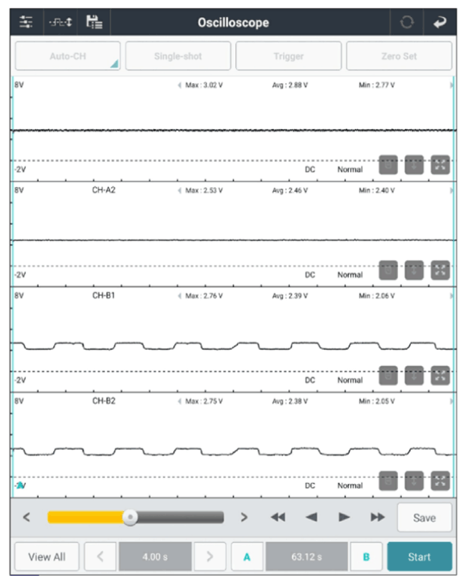Open the settings sliders icon in header
Viewport: 465px width, 583px height.
[26, 23]
